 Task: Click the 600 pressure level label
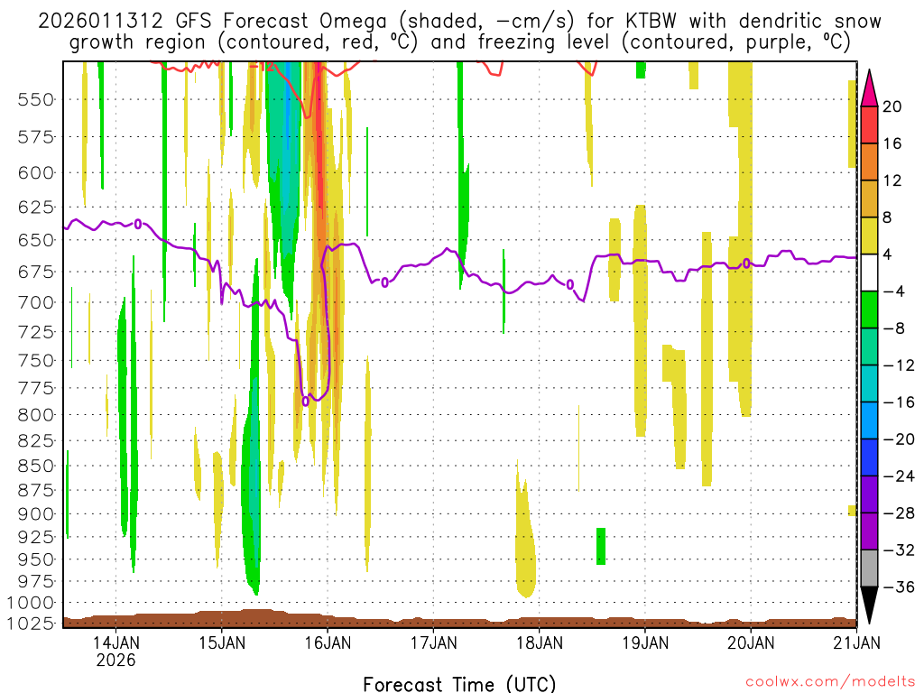(x=36, y=173)
